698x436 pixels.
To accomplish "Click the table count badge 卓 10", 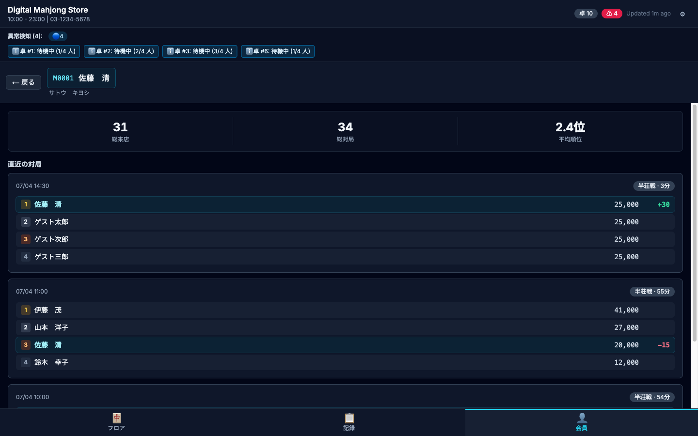I will (x=586, y=14).
